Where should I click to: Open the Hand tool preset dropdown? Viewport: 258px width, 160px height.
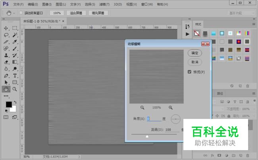click(14, 13)
